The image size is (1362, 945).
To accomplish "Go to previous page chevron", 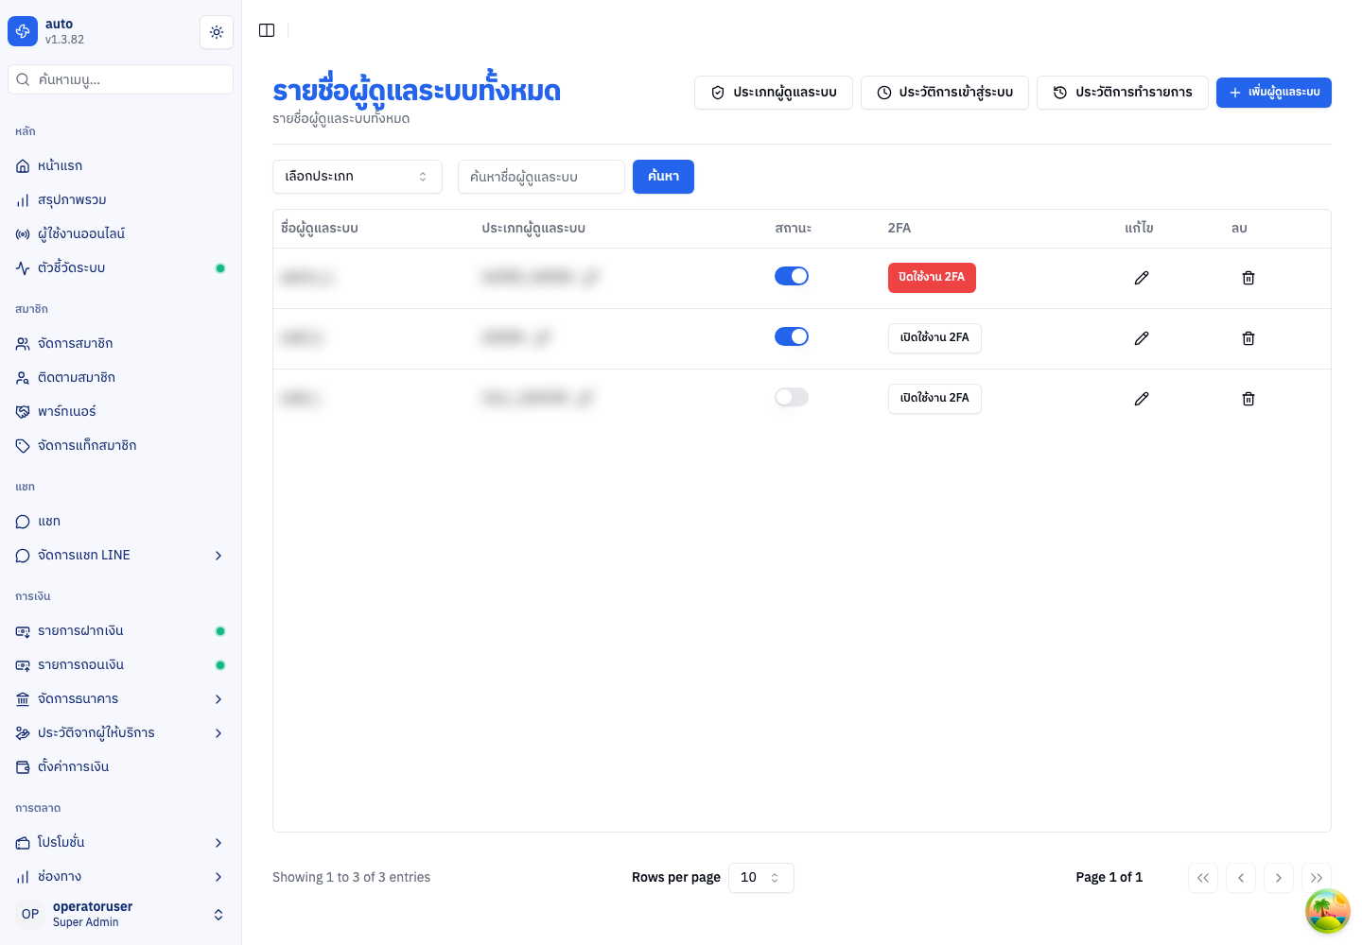I will 1241,878.
